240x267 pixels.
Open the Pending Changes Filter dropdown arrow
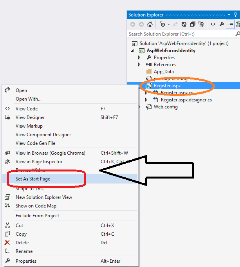click(169, 25)
